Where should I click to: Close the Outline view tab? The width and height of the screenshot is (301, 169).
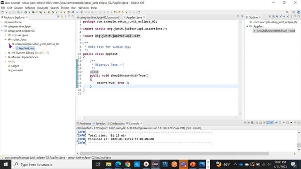(x=260, y=17)
